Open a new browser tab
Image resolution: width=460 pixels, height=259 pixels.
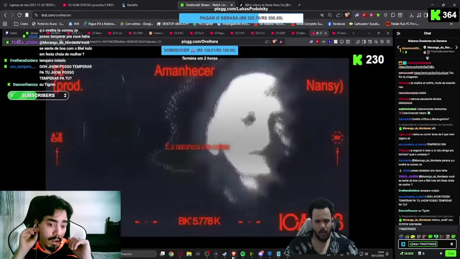tap(299, 5)
